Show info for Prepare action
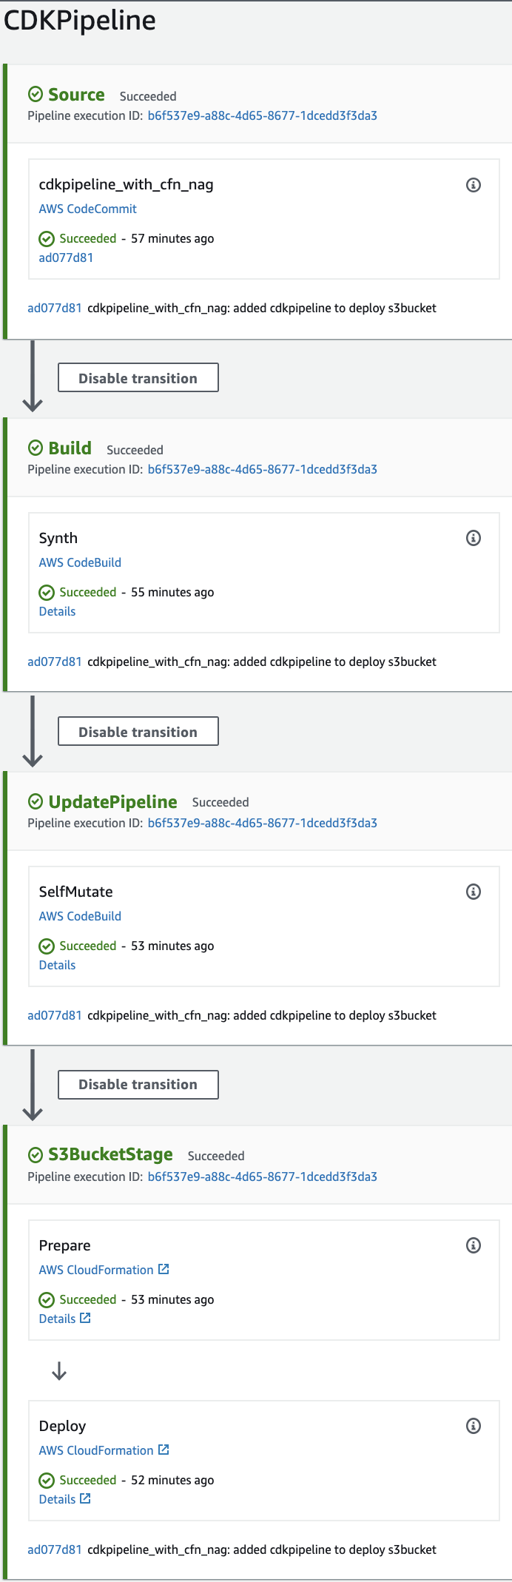Image resolution: width=512 pixels, height=1582 pixels. click(x=474, y=1245)
